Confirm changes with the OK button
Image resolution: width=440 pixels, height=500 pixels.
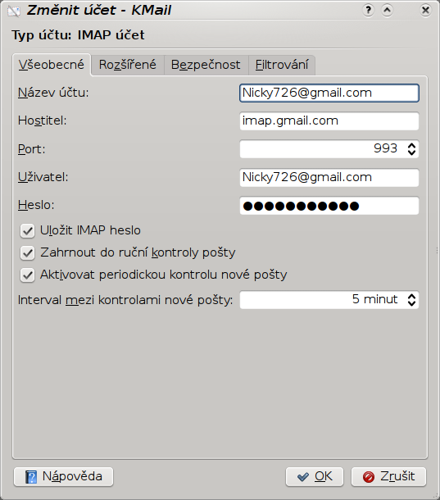coord(315,477)
